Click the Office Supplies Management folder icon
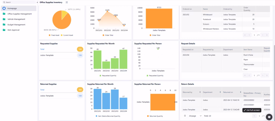The height and width of the screenshot is (121, 275). click(4, 14)
